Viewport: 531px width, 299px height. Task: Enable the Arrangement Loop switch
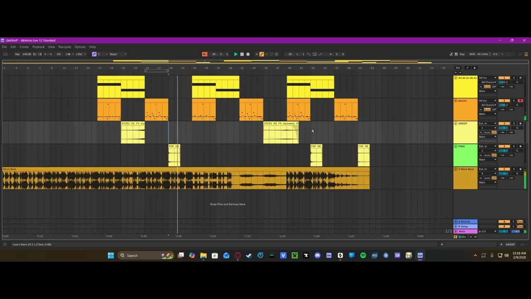(x=314, y=54)
